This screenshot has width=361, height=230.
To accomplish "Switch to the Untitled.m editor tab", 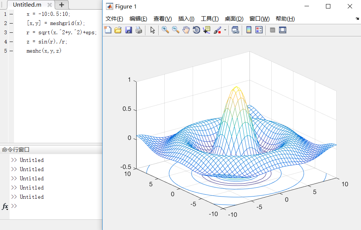I will (x=27, y=5).
